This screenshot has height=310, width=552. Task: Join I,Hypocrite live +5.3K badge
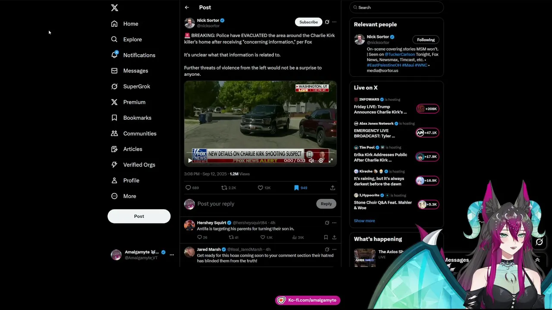click(427, 205)
